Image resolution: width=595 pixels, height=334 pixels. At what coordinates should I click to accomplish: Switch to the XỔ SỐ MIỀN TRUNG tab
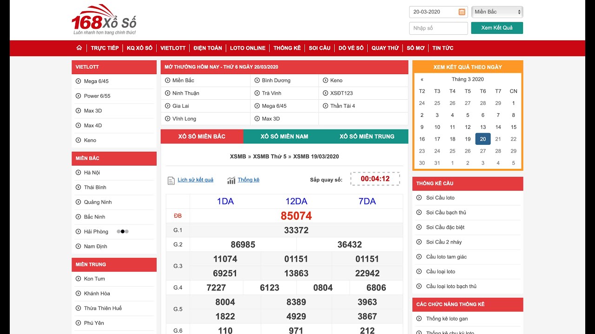coord(367,136)
